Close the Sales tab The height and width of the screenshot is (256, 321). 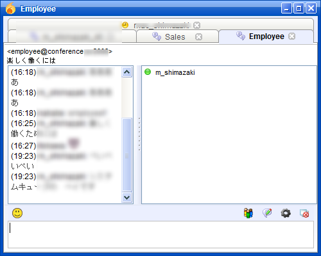[199, 37]
